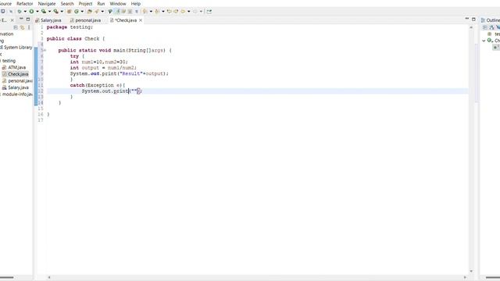Click the Debug bug icon in toolbar

click(x=20, y=12)
